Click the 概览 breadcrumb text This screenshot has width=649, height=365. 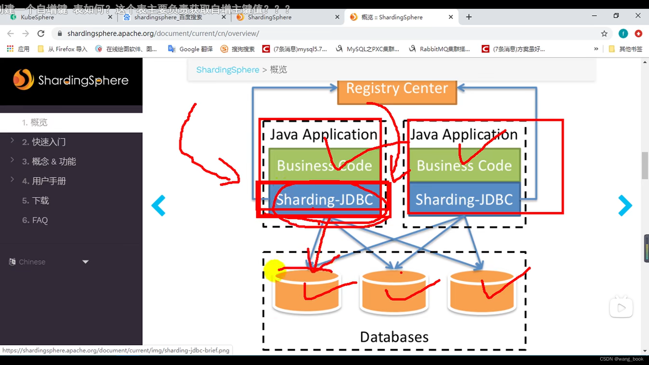click(x=279, y=70)
